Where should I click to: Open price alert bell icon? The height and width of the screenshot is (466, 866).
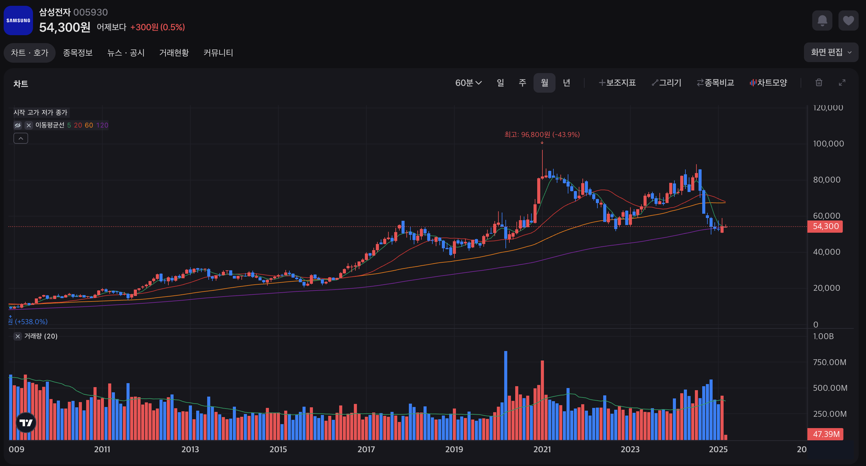[x=822, y=20]
